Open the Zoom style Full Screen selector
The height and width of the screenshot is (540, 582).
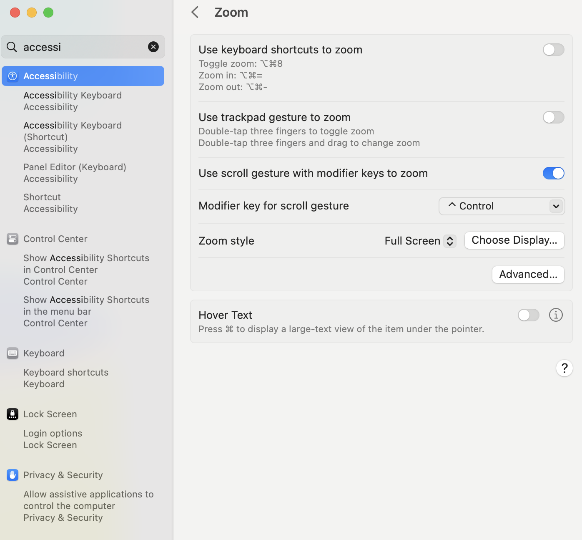click(x=419, y=241)
